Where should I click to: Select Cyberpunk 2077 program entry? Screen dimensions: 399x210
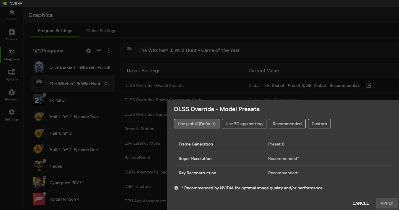click(x=73, y=183)
